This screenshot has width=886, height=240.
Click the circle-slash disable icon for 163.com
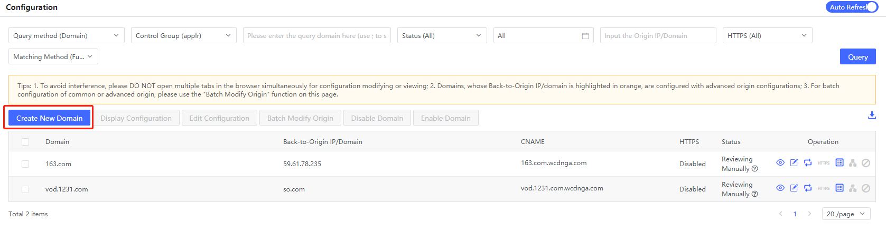coord(866,163)
